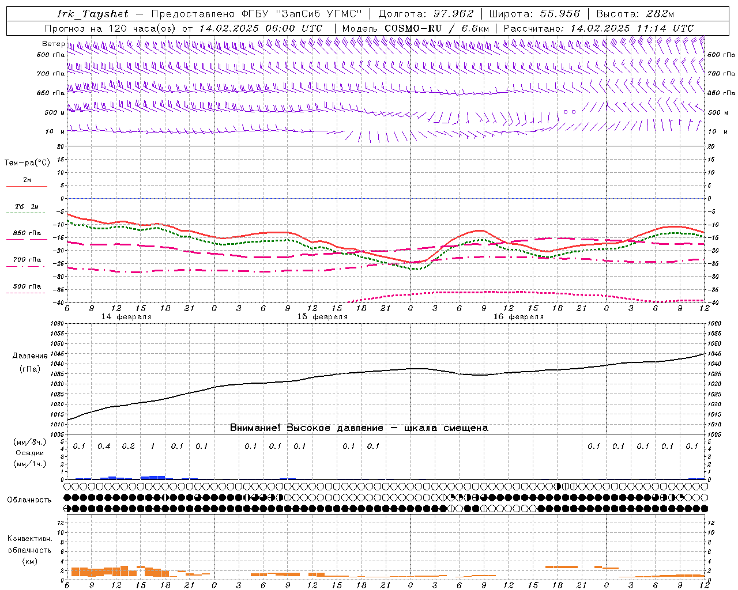Image resolution: width=738 pixels, height=590 pixels.
Task: Click the 10 м wind level label on the left axis
Action: coord(55,131)
